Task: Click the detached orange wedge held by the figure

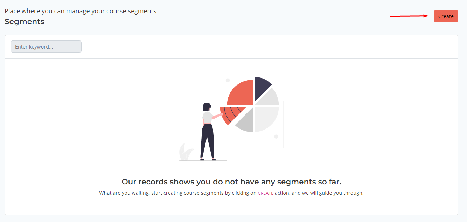Action: click(x=229, y=115)
